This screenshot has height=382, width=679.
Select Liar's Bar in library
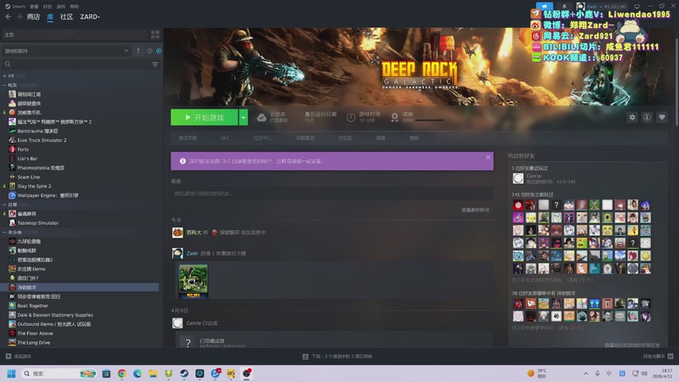pos(27,159)
